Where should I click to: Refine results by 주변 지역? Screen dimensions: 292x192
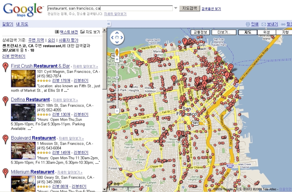coord(36,40)
